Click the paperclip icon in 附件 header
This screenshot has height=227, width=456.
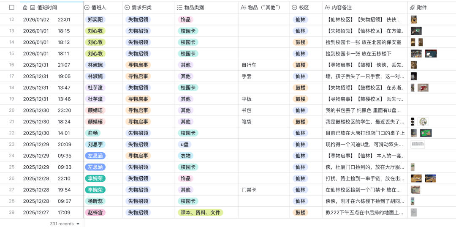pyautogui.click(x=412, y=8)
